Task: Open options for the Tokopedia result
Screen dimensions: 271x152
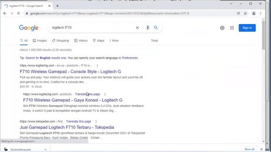Action: pos(96,122)
